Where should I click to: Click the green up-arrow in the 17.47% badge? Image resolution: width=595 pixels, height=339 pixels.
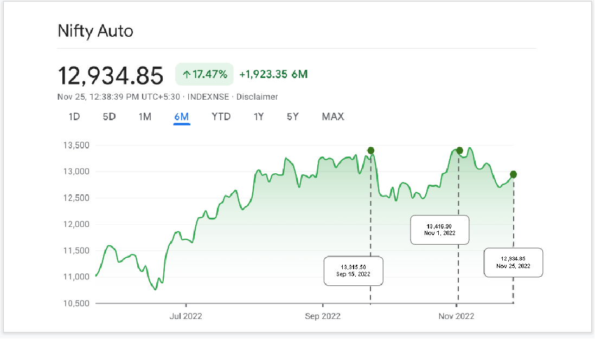click(186, 75)
